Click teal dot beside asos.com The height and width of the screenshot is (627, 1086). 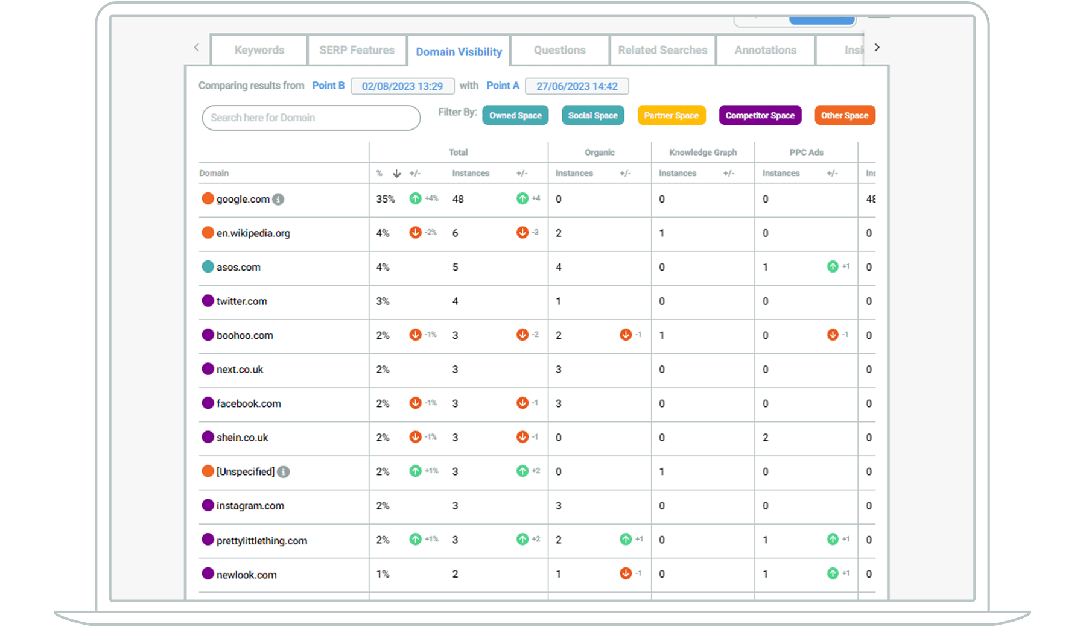click(x=208, y=266)
